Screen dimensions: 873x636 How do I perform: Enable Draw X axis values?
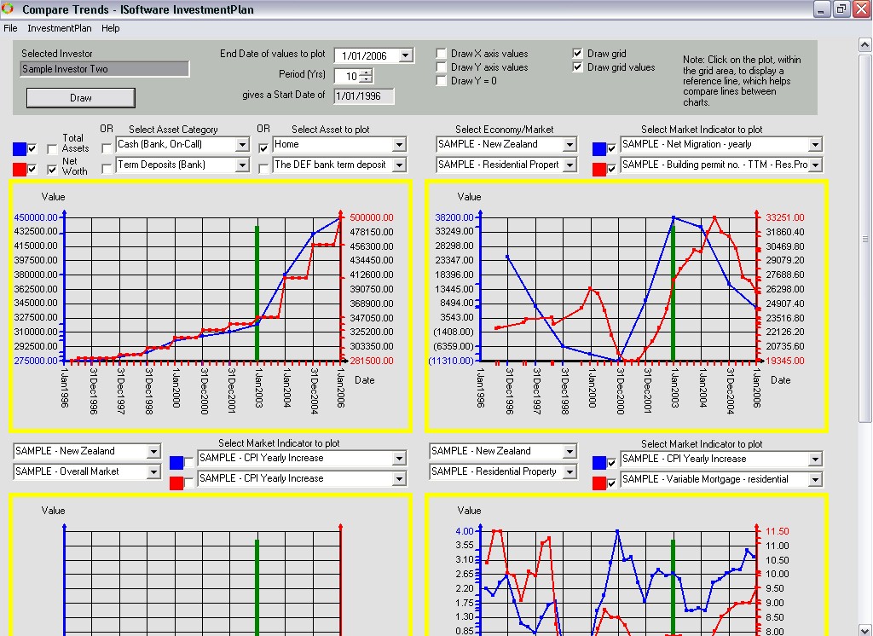pos(442,54)
